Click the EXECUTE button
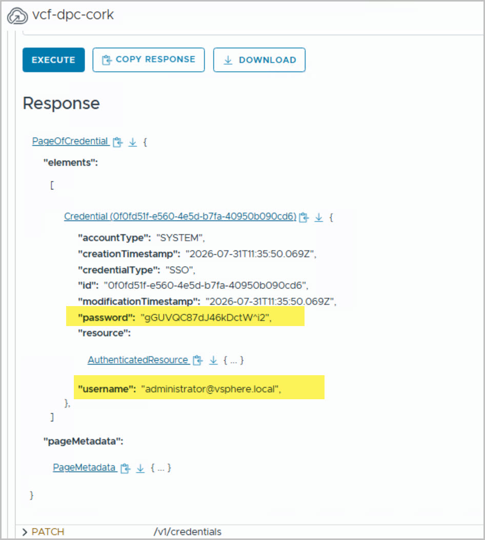This screenshot has width=485, height=540. (x=53, y=60)
